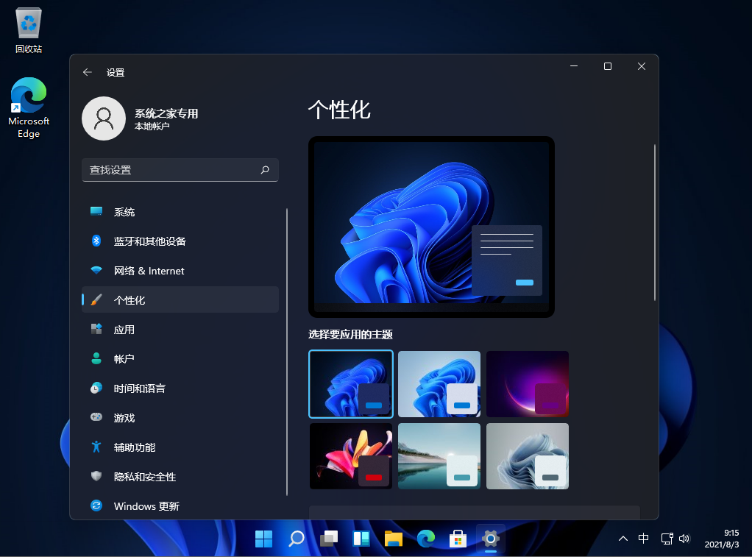Open File Explorer from the taskbar
This screenshot has height=557, width=752.
(394, 539)
